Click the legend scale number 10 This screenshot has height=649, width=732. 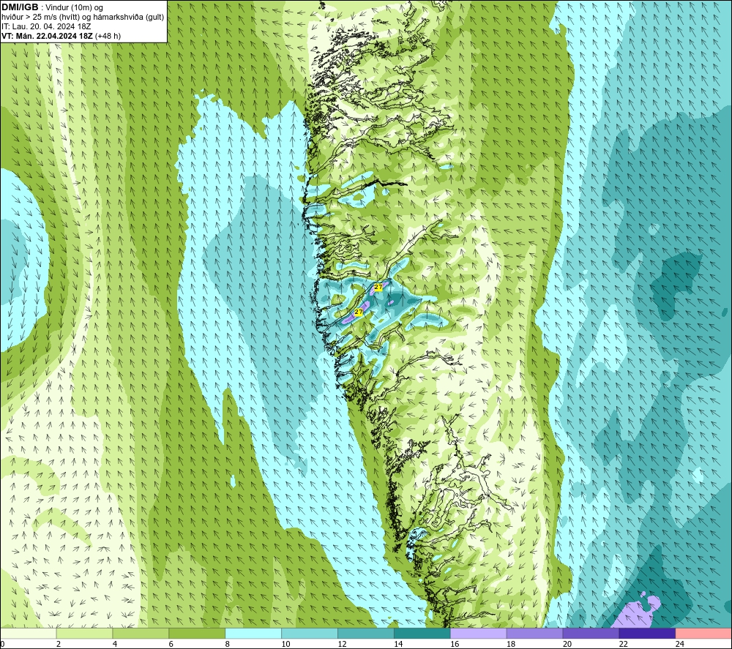tap(285, 644)
